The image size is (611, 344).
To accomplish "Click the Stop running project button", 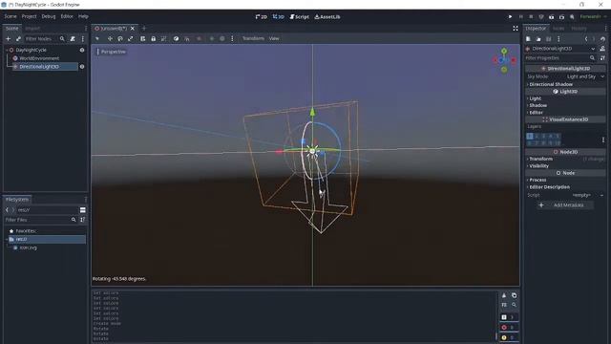I will point(531,17).
